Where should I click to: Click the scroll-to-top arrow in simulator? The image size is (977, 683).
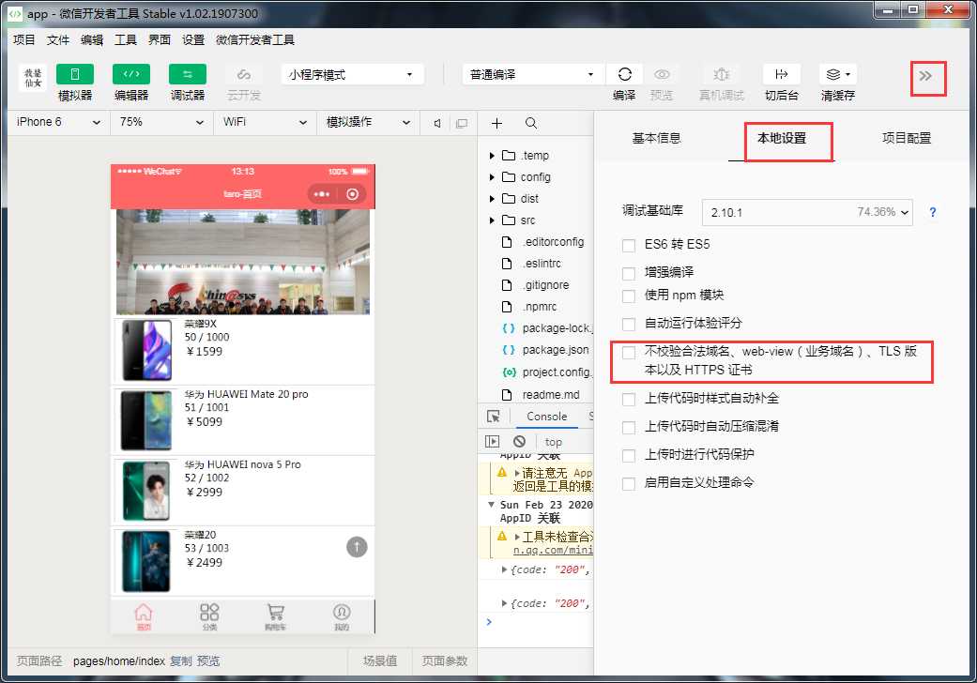click(357, 547)
